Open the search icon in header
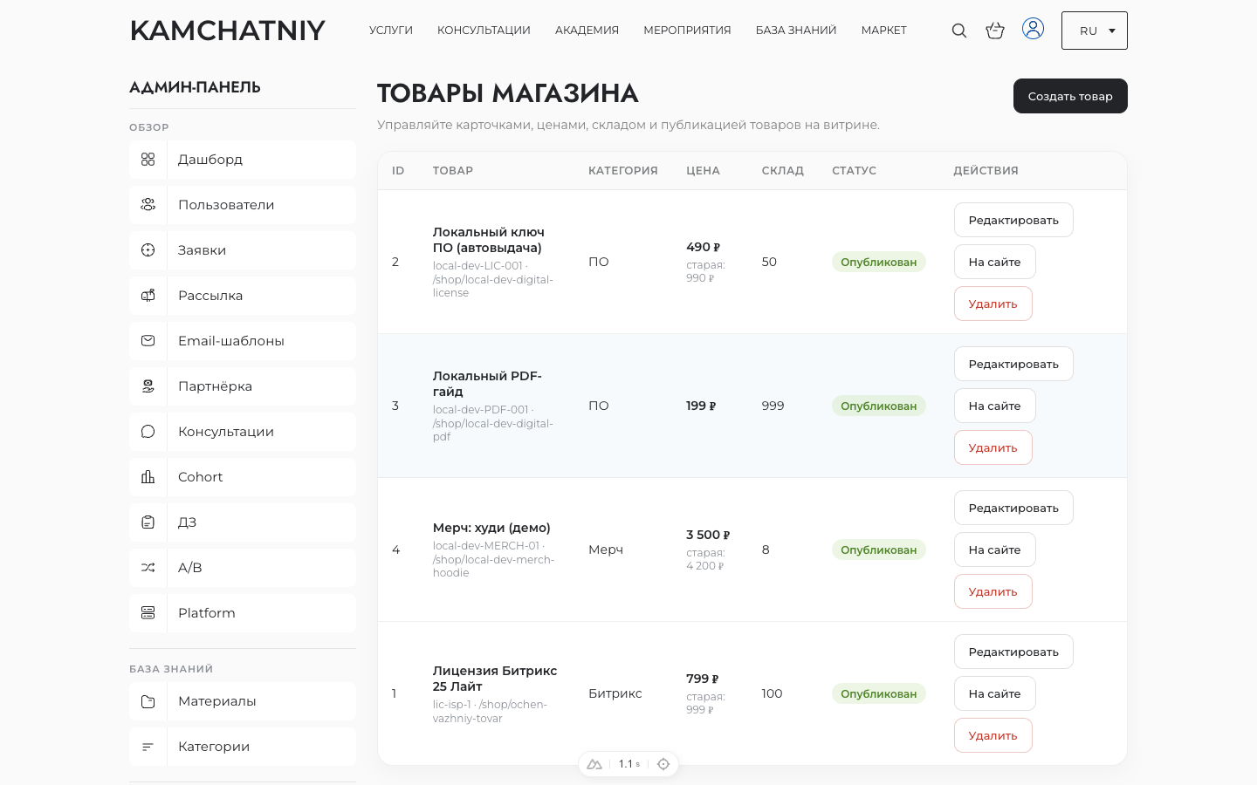 [x=959, y=31]
